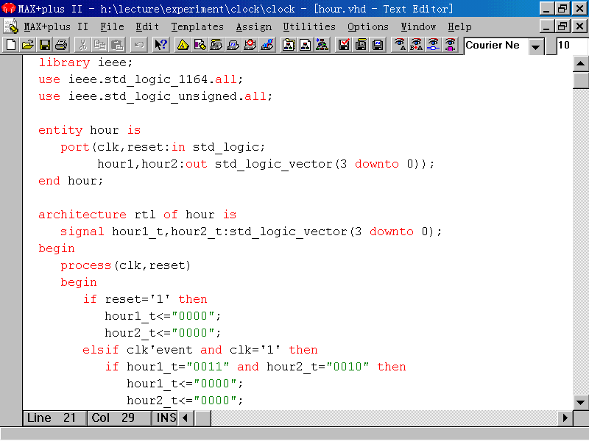Click the MAX+plus II title bar icon
This screenshot has height=441, width=589.
(8, 8)
